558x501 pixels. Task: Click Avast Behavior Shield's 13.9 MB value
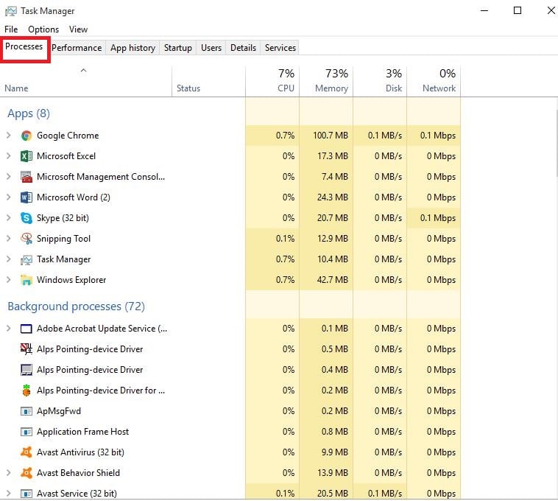pos(333,473)
